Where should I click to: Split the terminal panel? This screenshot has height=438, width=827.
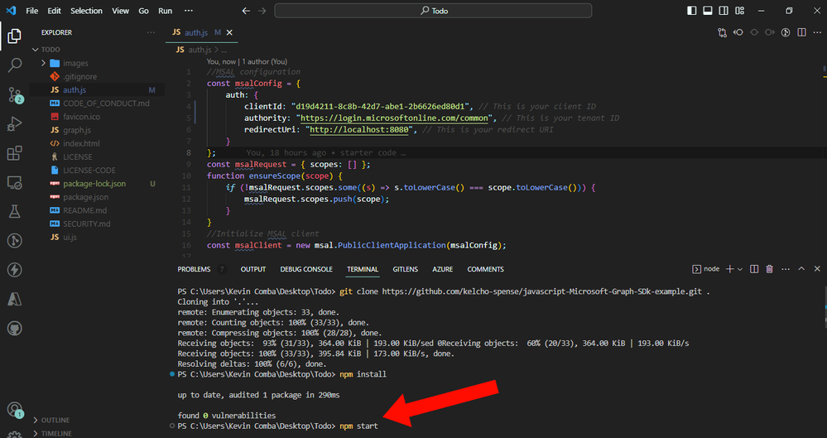(754, 269)
